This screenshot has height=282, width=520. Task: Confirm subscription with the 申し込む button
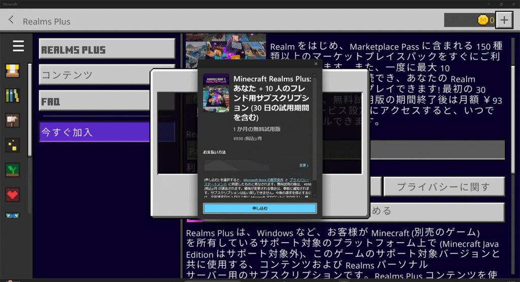[259, 208]
